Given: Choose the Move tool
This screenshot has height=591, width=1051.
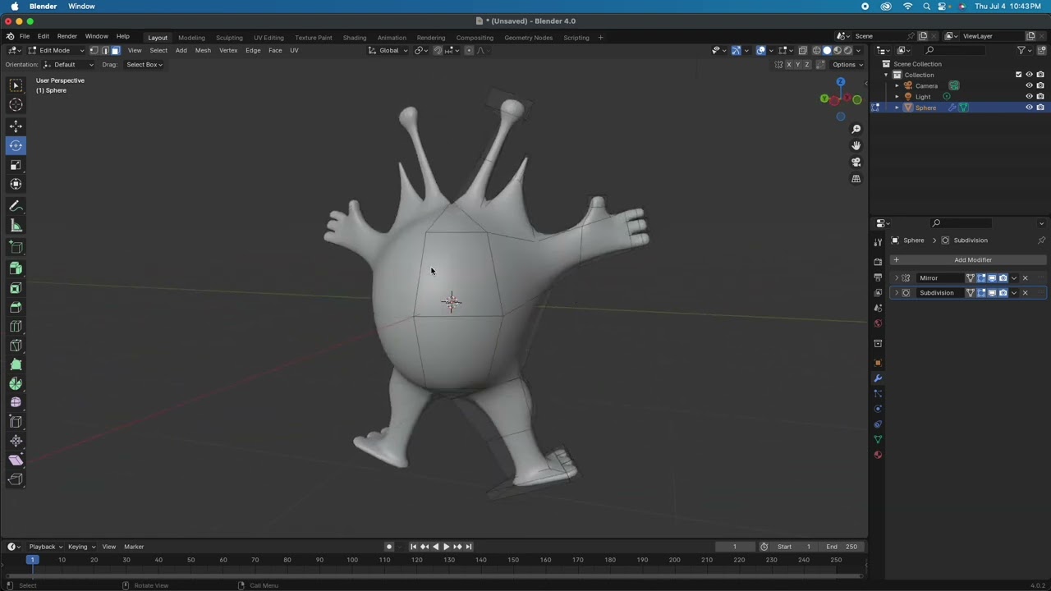Looking at the screenshot, I should pos(16,126).
